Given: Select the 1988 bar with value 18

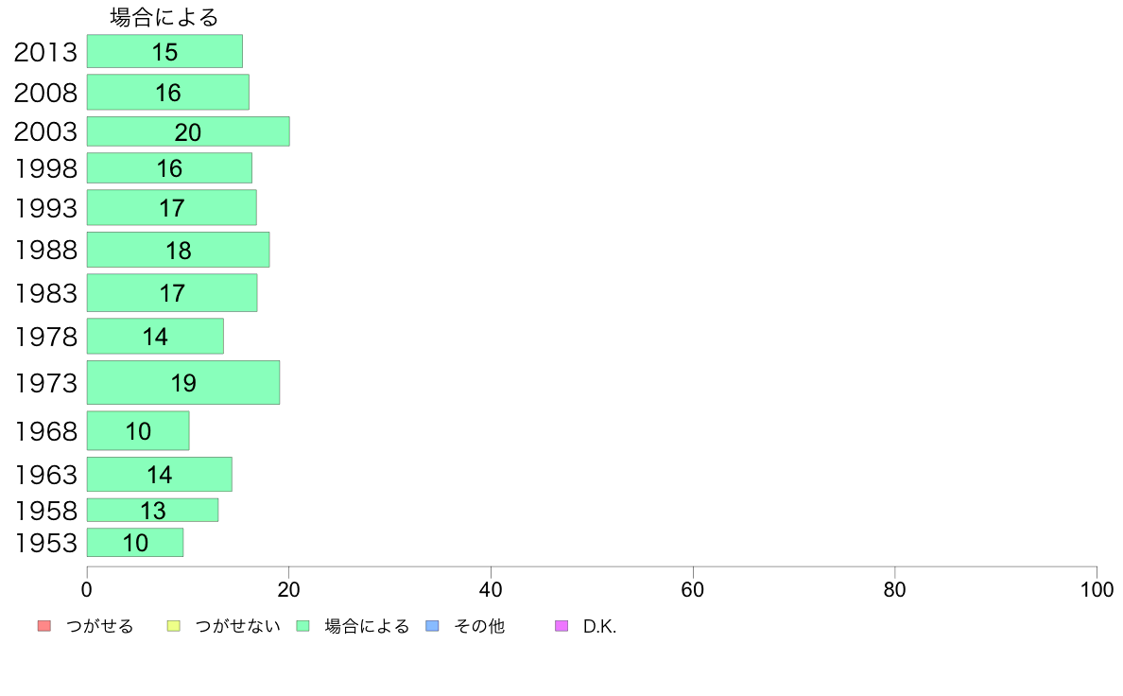Looking at the screenshot, I should pos(179,251).
